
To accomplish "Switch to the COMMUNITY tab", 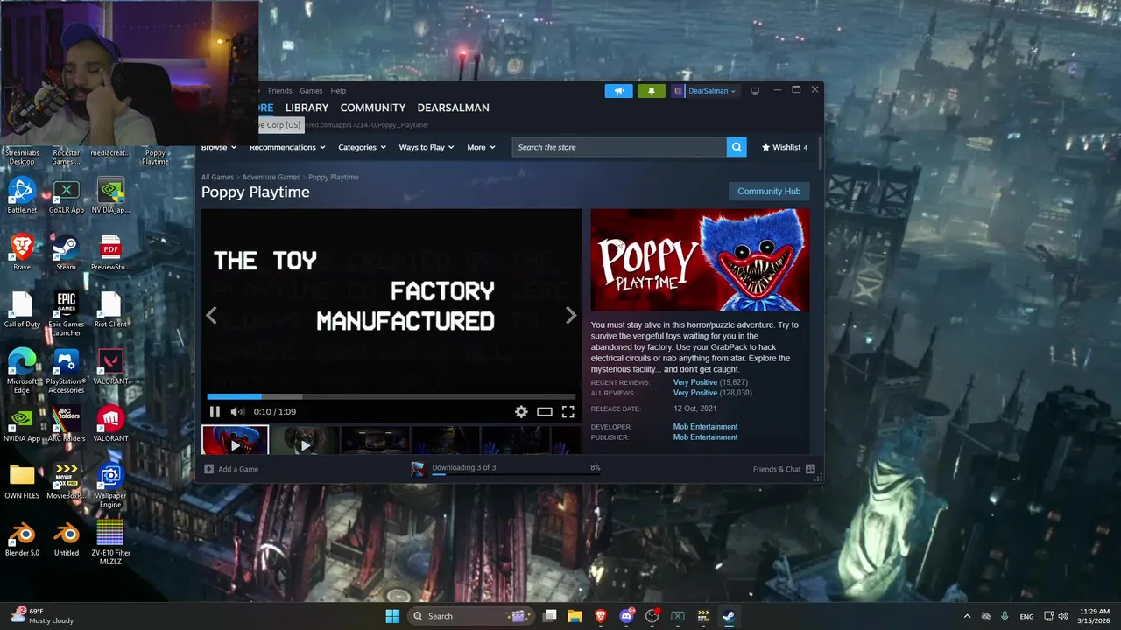I will [373, 108].
